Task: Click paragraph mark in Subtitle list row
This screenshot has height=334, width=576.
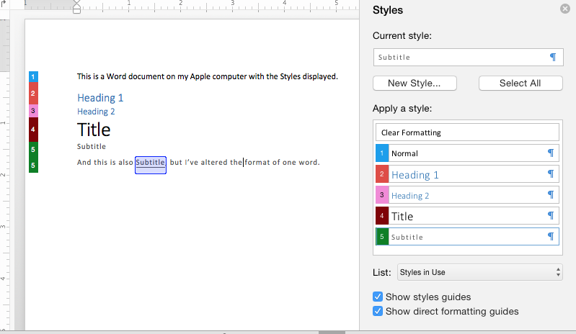Action: pyautogui.click(x=551, y=237)
